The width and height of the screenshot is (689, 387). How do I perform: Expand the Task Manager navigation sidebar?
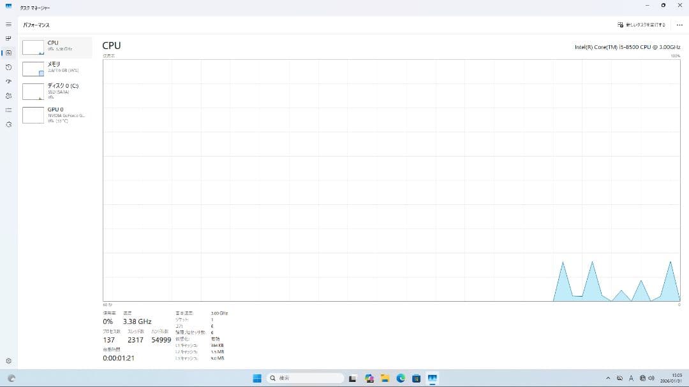[x=8, y=24]
